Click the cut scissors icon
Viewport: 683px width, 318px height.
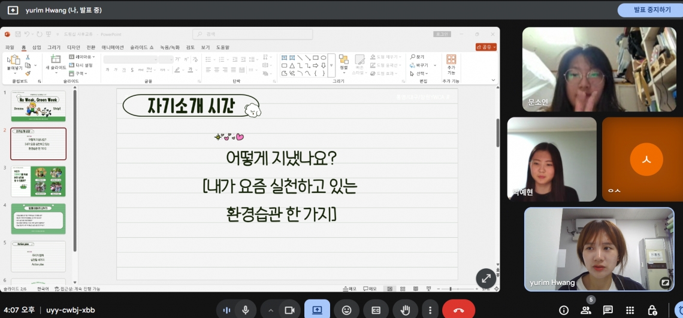[28, 57]
